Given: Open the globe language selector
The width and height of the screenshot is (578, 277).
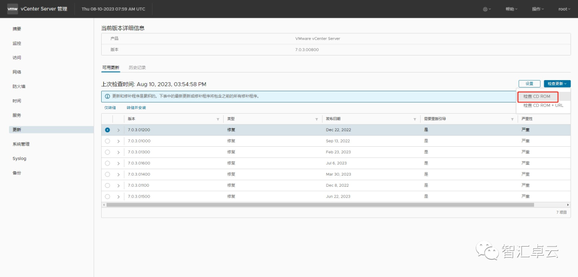Looking at the screenshot, I should pos(487,9).
